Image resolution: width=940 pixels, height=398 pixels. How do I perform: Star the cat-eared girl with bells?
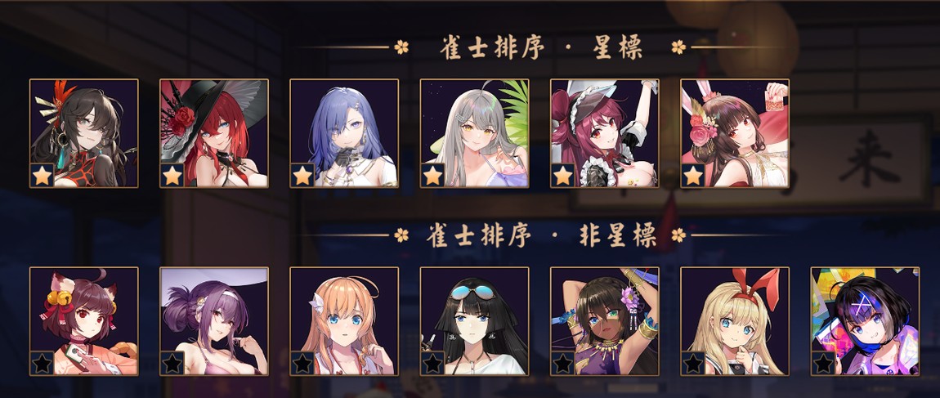[42, 363]
